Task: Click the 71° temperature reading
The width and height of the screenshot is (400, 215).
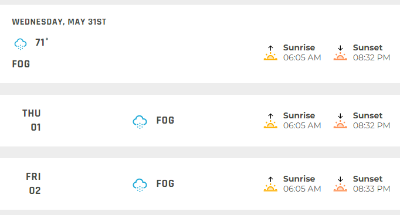Action: (x=42, y=42)
